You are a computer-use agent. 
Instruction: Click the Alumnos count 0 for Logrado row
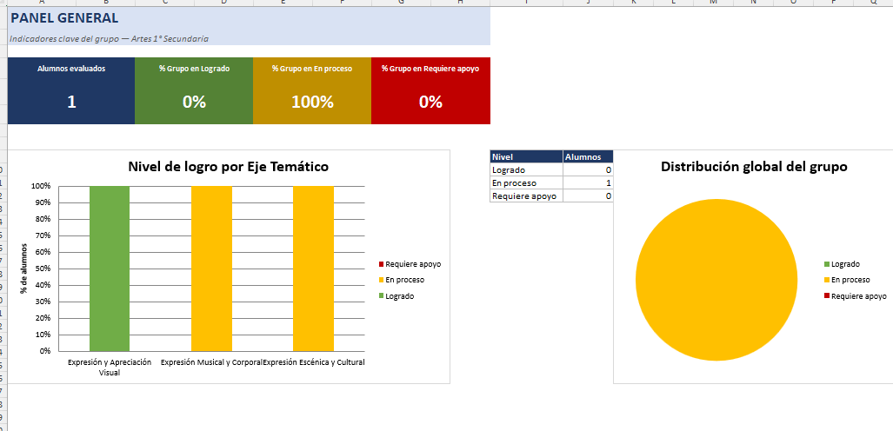tap(588, 169)
